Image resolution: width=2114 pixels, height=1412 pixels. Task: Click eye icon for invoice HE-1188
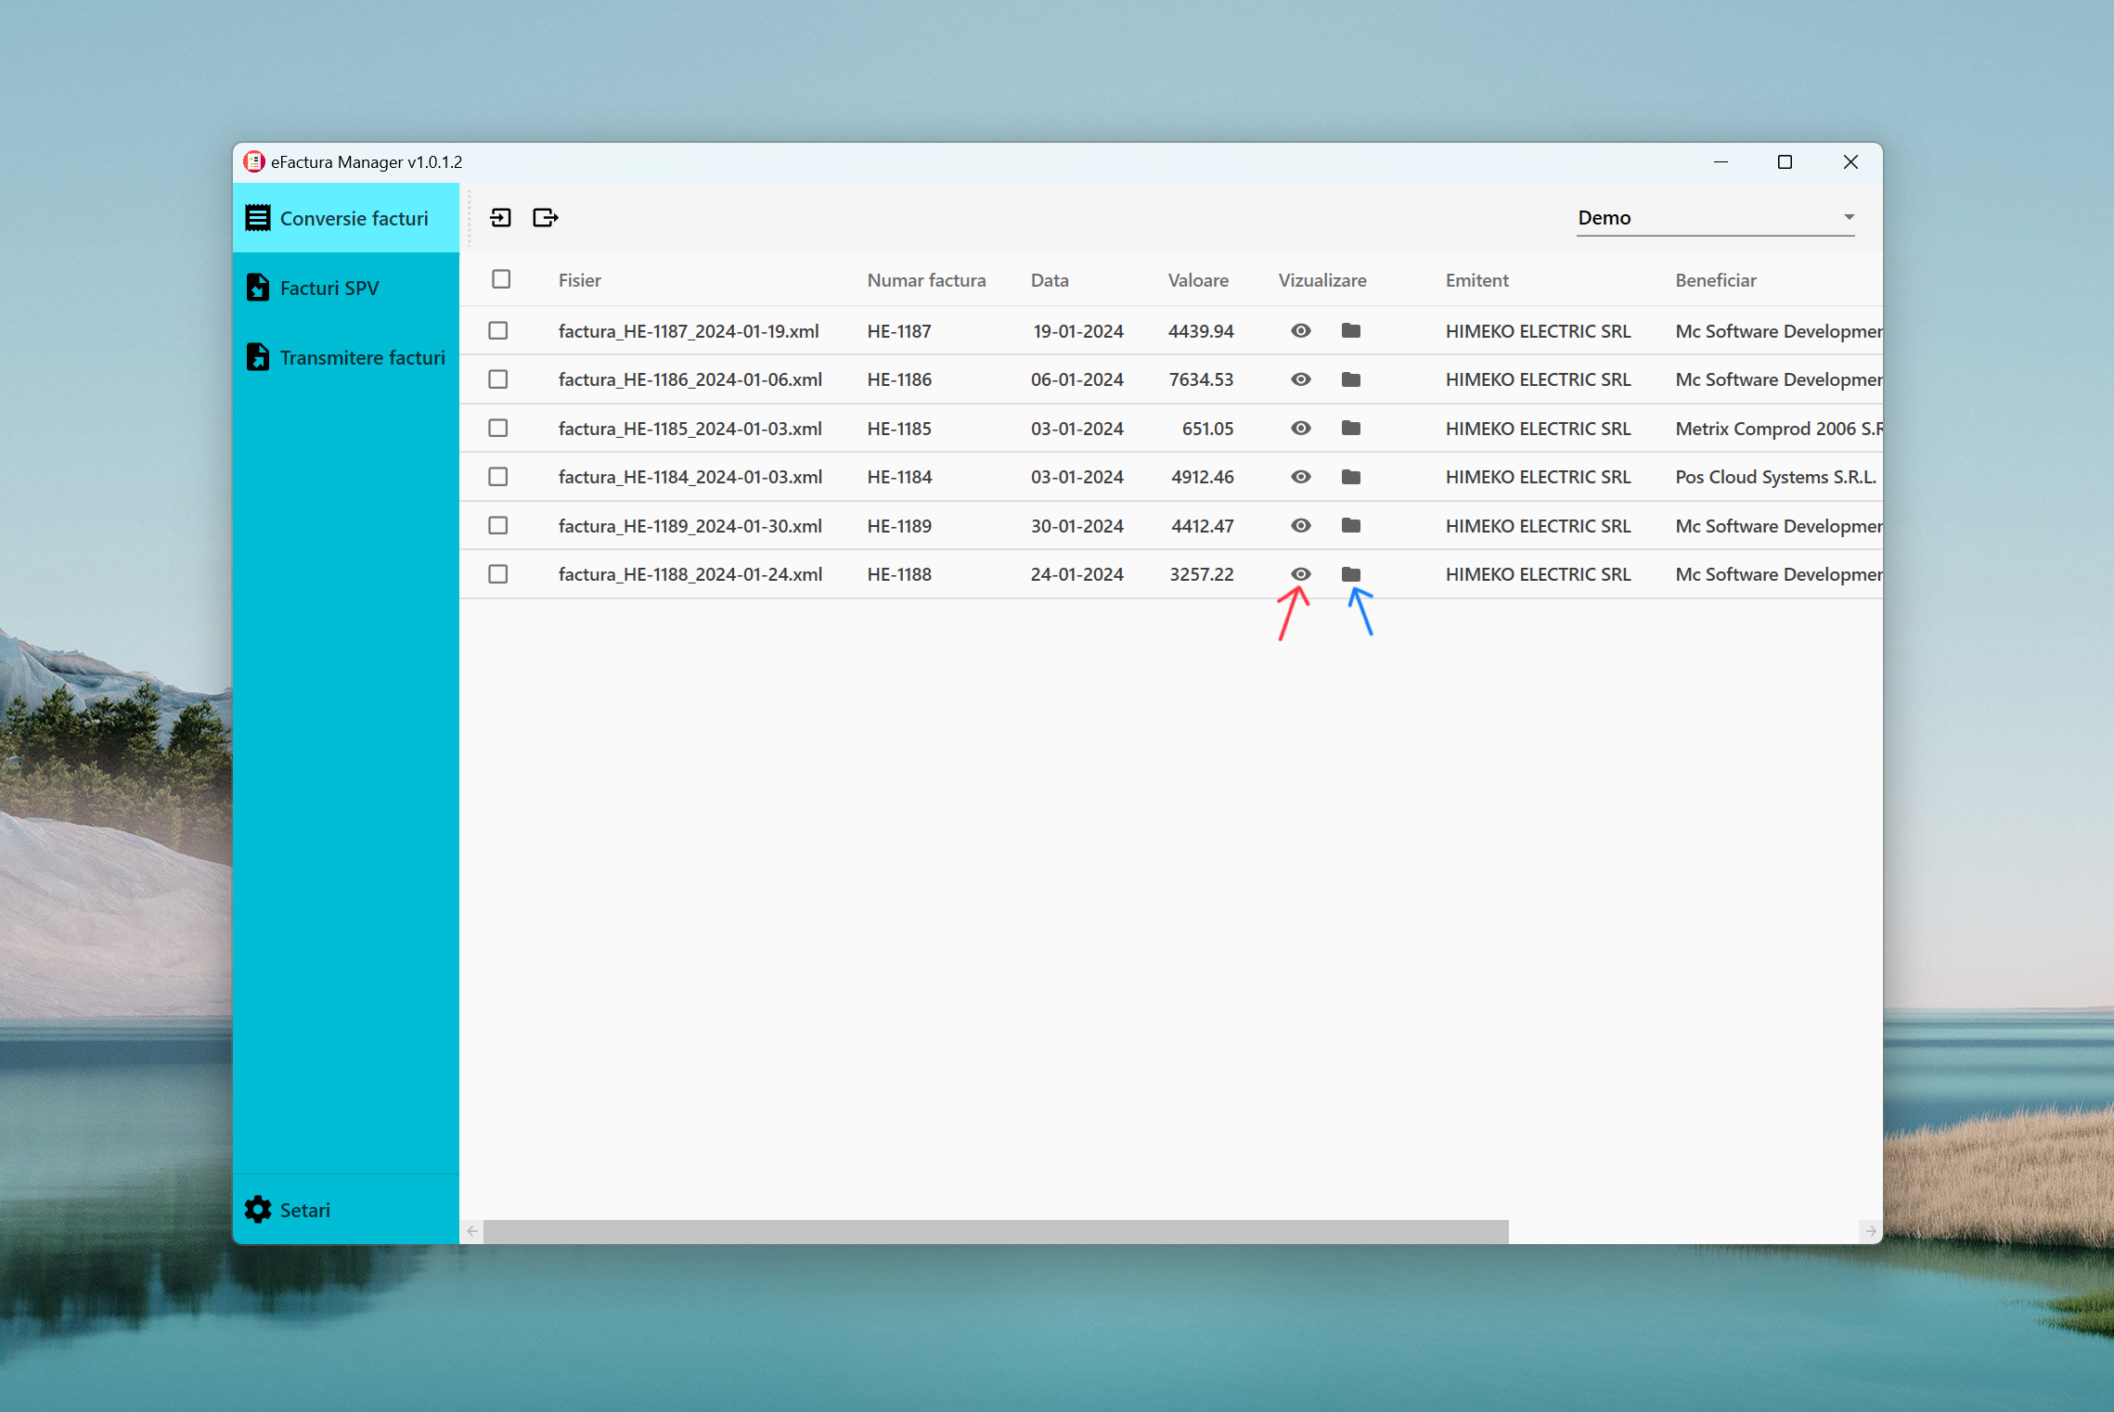pyautogui.click(x=1300, y=574)
